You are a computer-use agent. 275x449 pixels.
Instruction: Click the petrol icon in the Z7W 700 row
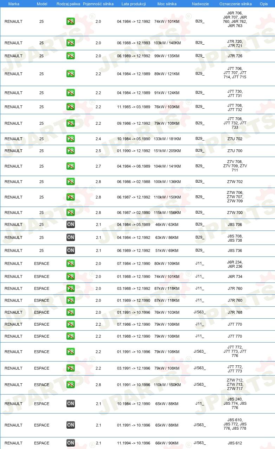pos(71,213)
